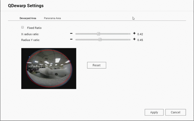Click the 0.45 Radius Y value
Image resolution: width=194 pixels, height=121 pixels.
[x=140, y=40]
